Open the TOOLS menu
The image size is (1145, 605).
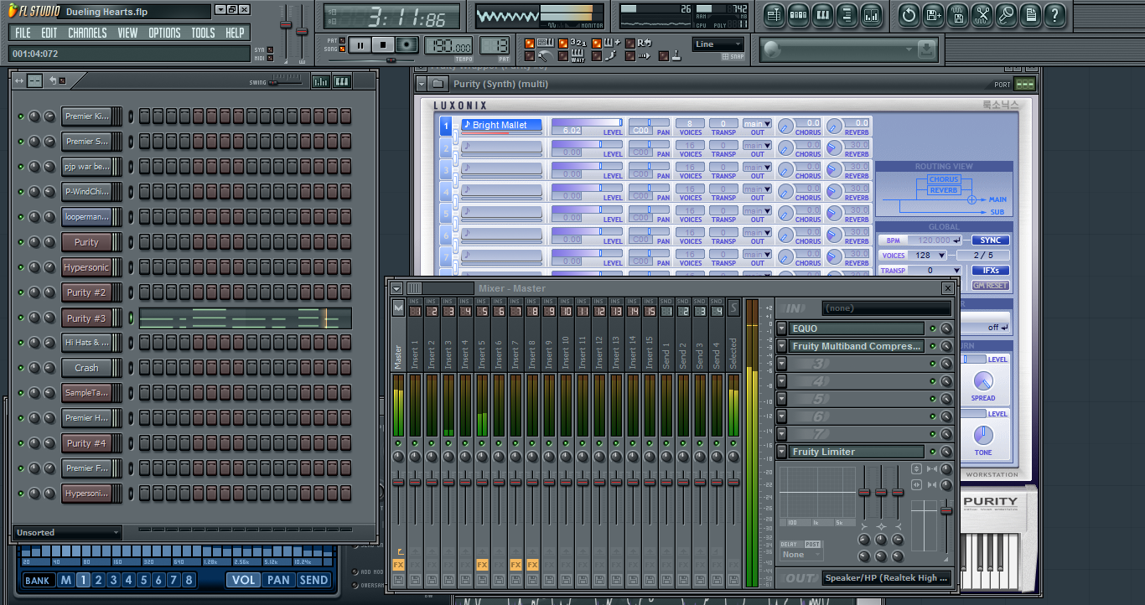pyautogui.click(x=203, y=33)
